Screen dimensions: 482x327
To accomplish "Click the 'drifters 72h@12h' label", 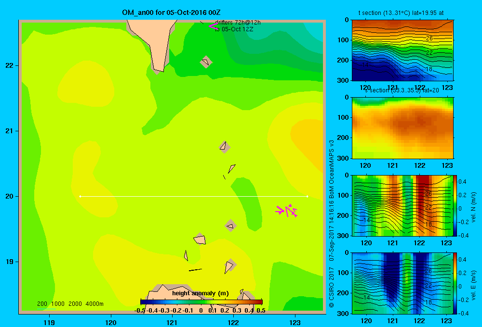I will pyautogui.click(x=238, y=23).
